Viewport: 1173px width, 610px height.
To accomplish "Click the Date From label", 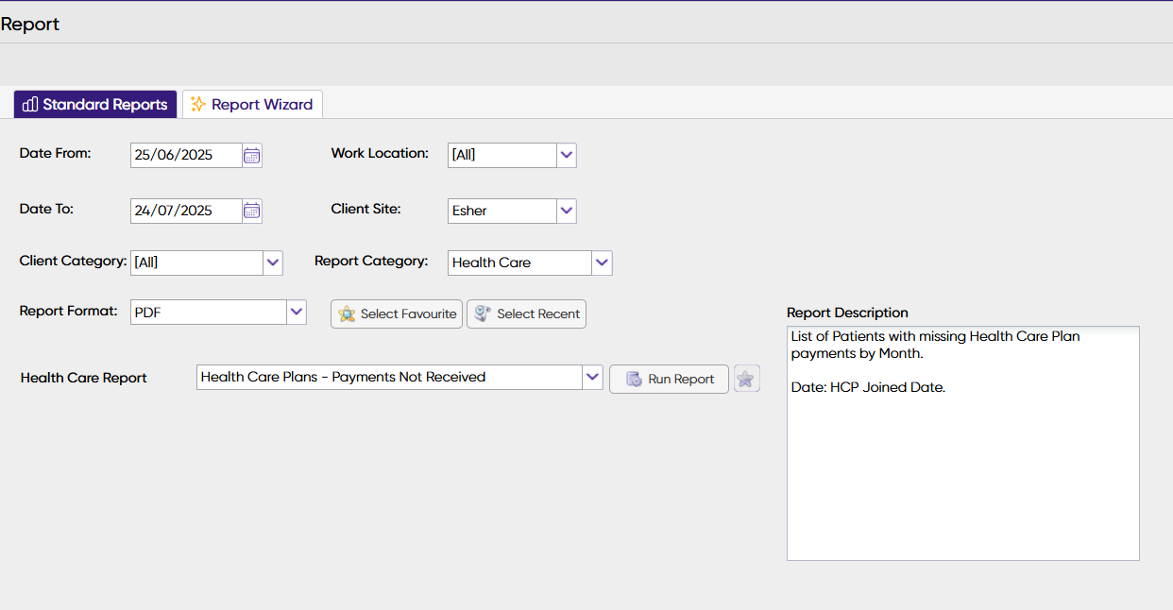I will pos(56,153).
